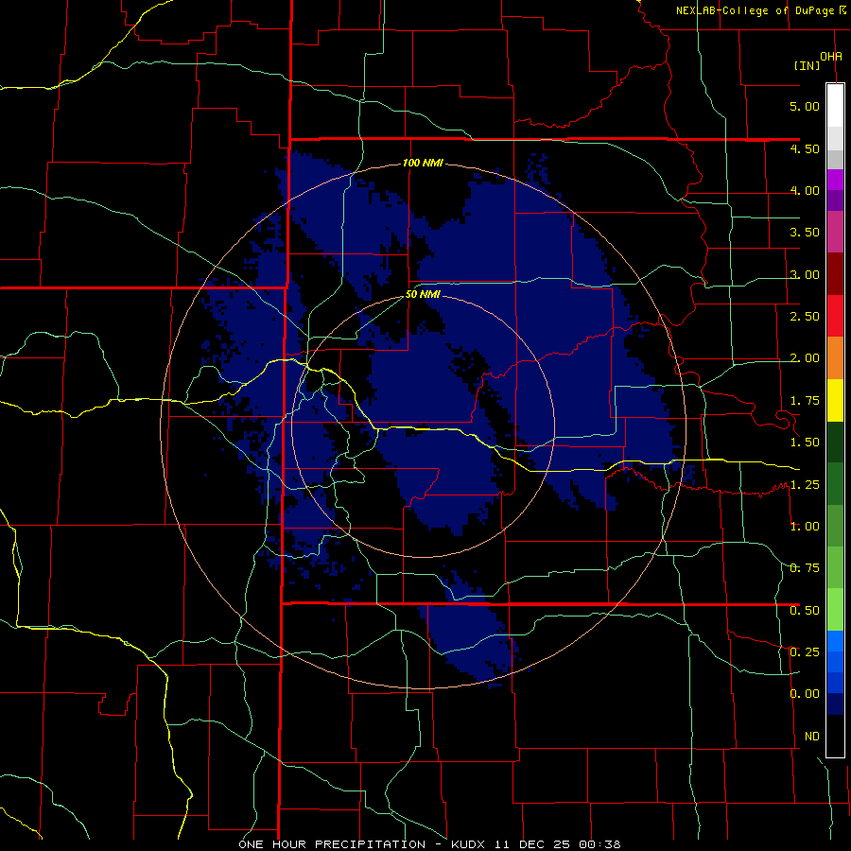
Task: Pick the darkest green swatch beside 1.50
Action: [835, 442]
